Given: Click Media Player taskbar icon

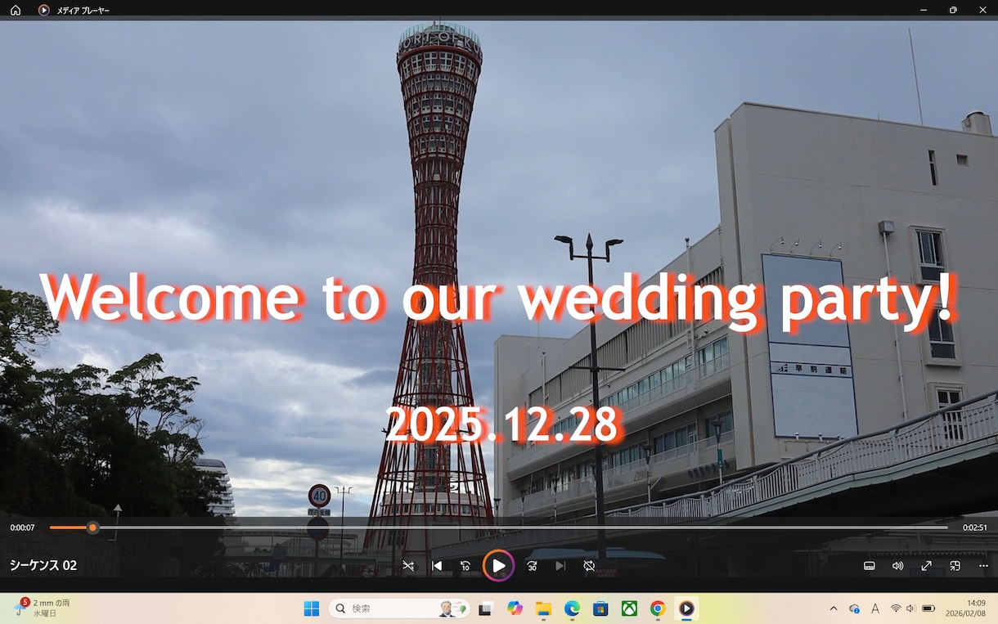Looking at the screenshot, I should (686, 608).
